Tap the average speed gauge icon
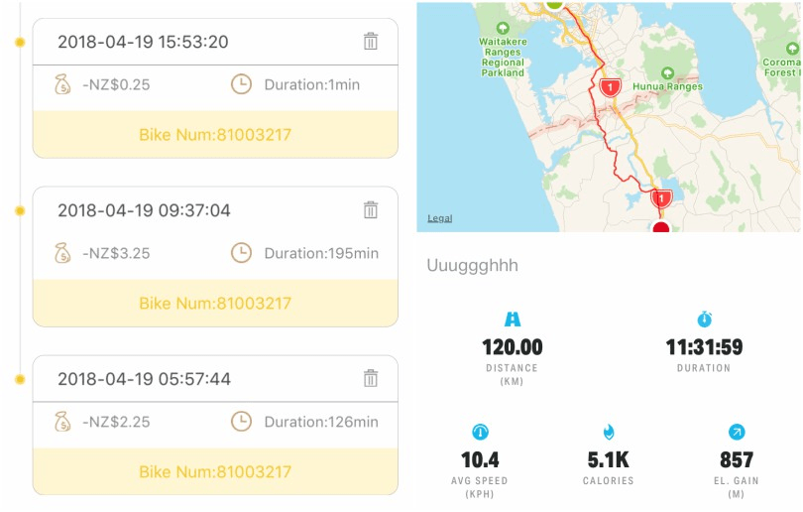 481,432
